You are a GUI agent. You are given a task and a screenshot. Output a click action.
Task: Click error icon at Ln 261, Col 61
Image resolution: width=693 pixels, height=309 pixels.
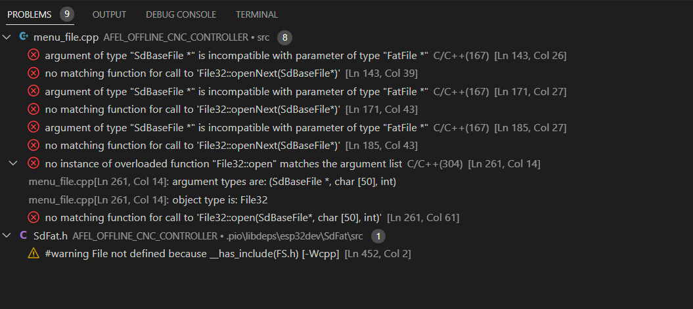point(33,217)
